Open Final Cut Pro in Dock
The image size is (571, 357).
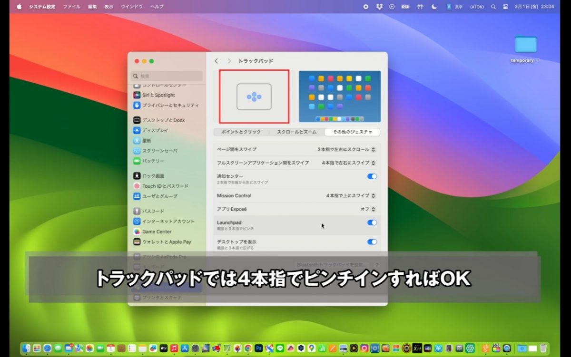coord(496,348)
